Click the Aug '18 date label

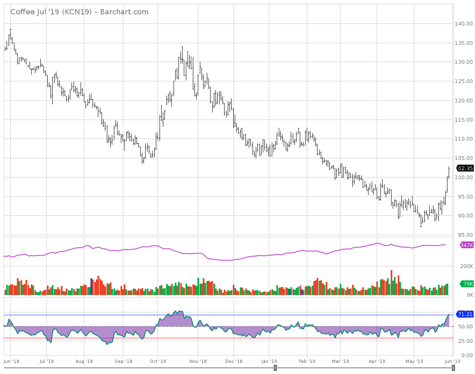pyautogui.click(x=84, y=361)
